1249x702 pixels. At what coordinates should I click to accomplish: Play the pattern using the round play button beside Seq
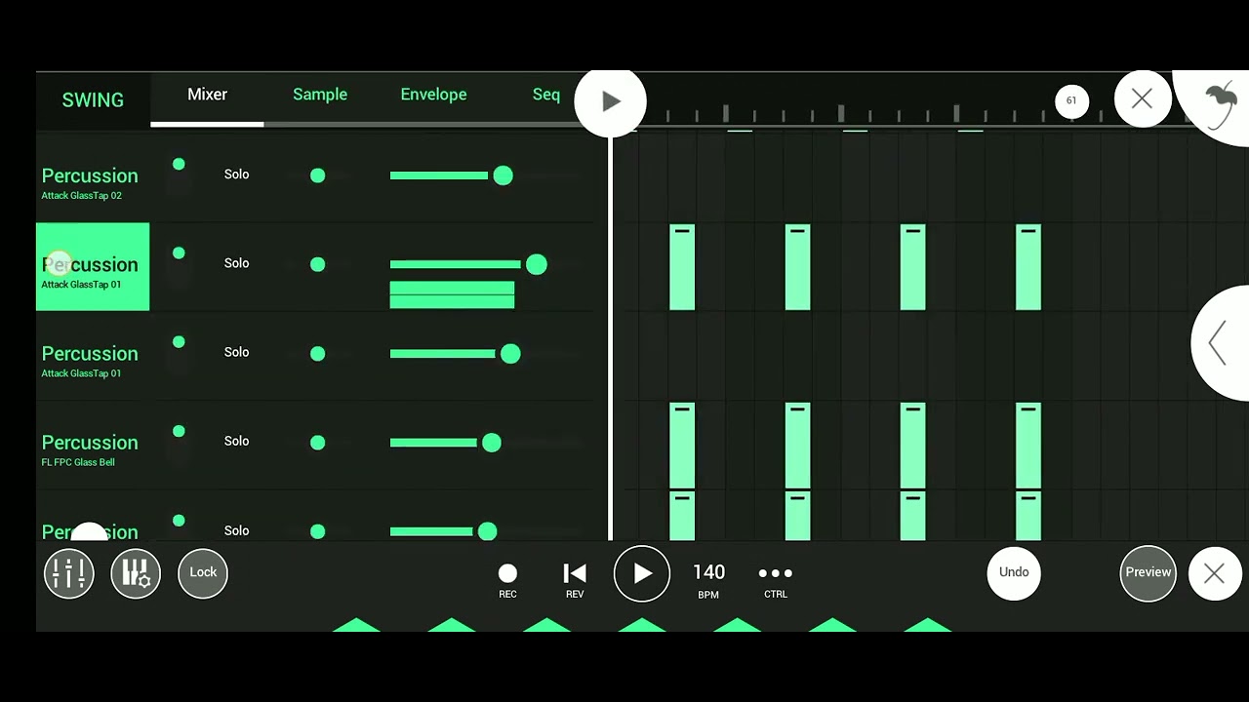coord(611,101)
